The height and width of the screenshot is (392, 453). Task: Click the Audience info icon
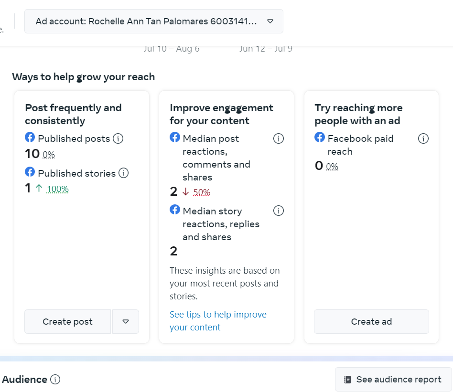pyautogui.click(x=55, y=380)
